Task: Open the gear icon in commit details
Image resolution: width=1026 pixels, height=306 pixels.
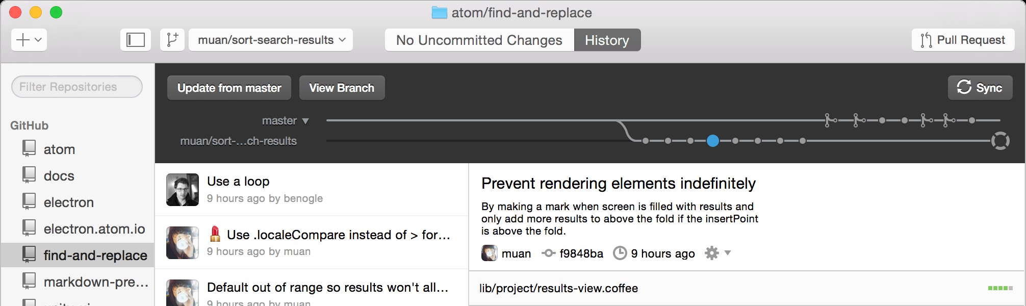Action: point(712,253)
